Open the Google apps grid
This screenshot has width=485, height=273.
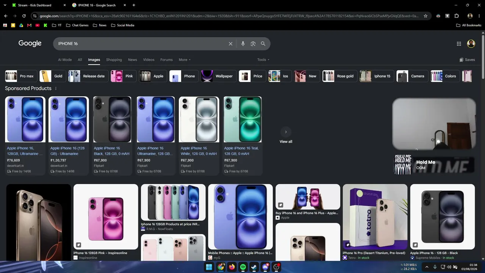pos(459,44)
